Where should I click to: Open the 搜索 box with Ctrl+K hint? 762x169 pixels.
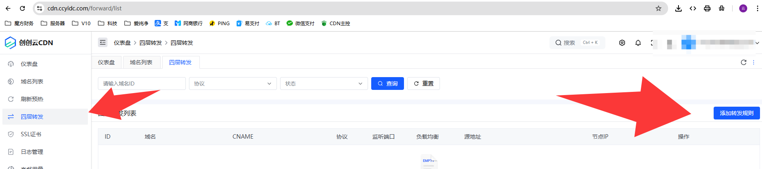coord(577,43)
